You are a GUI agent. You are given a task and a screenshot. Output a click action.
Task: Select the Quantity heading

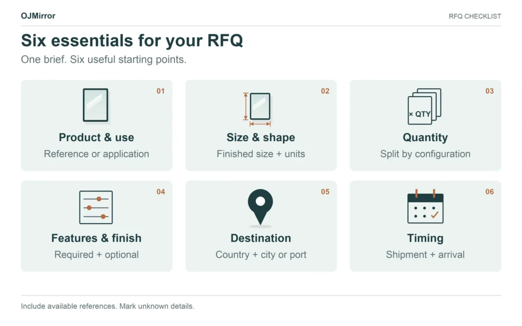[425, 138]
